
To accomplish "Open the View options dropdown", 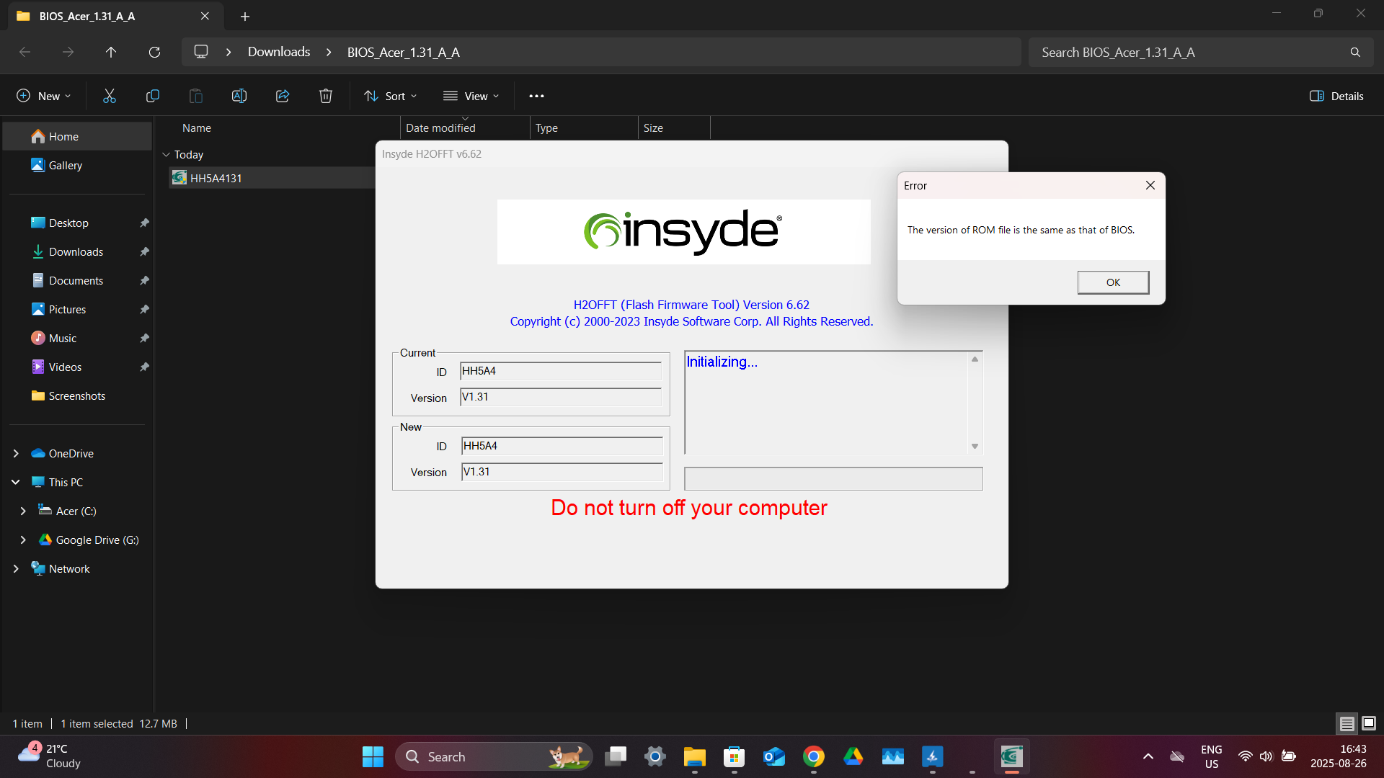I will 471,96.
